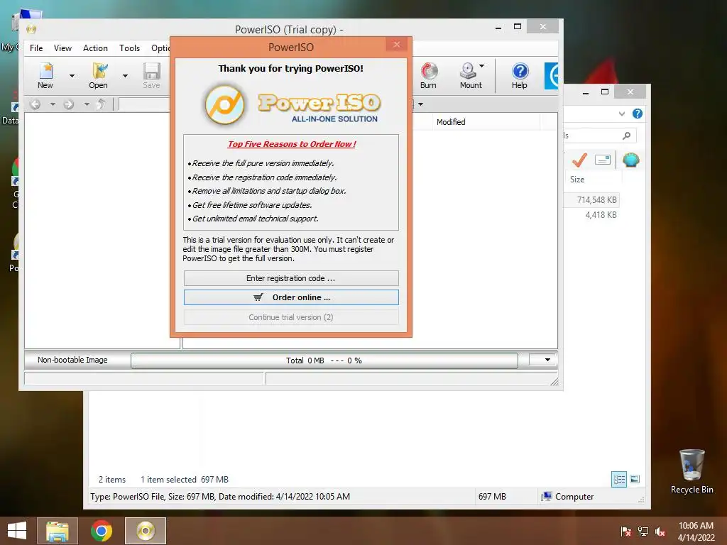Viewport: 727px width, 545px height.
Task: Click the Forward navigation arrow icon
Action: tap(69, 104)
